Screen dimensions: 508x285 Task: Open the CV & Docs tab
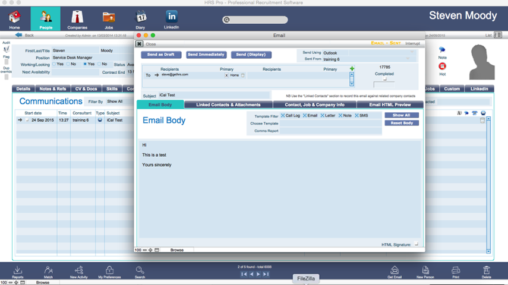(86, 88)
